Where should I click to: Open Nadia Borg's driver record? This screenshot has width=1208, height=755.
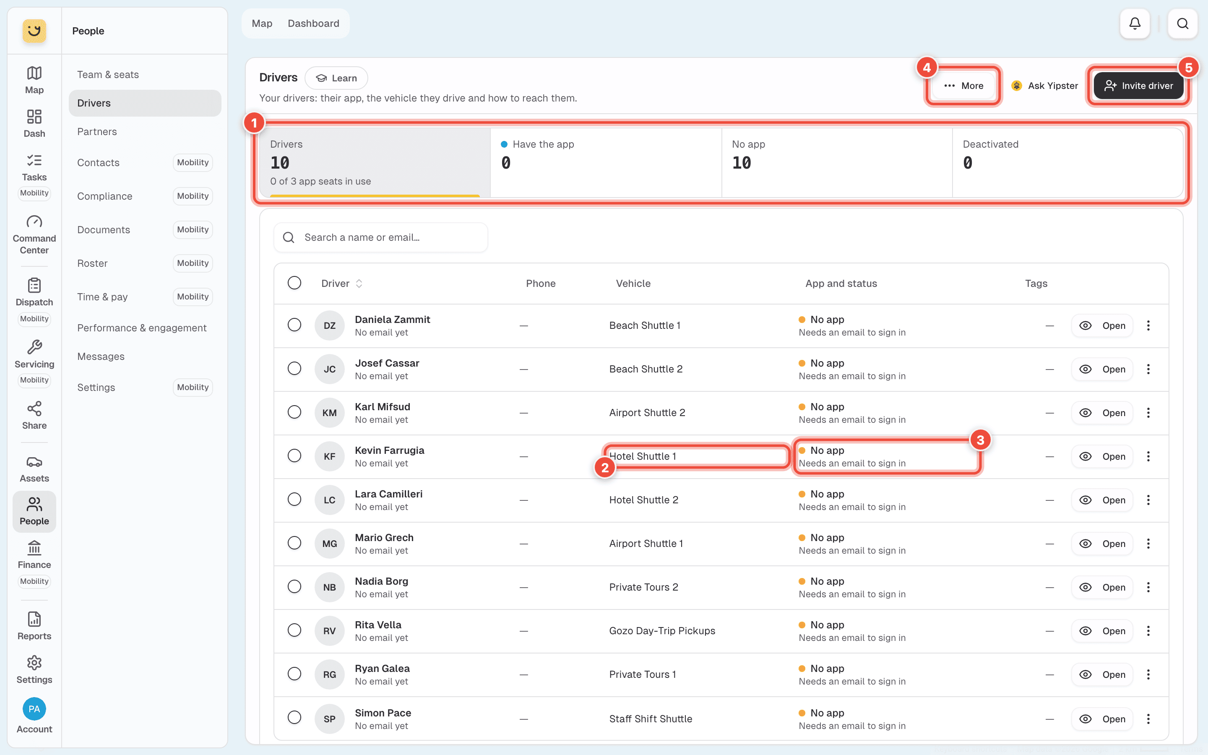[x=1102, y=587]
